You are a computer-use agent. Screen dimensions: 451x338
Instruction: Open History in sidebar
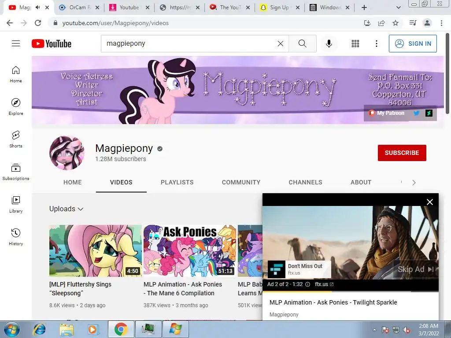[x=16, y=237]
